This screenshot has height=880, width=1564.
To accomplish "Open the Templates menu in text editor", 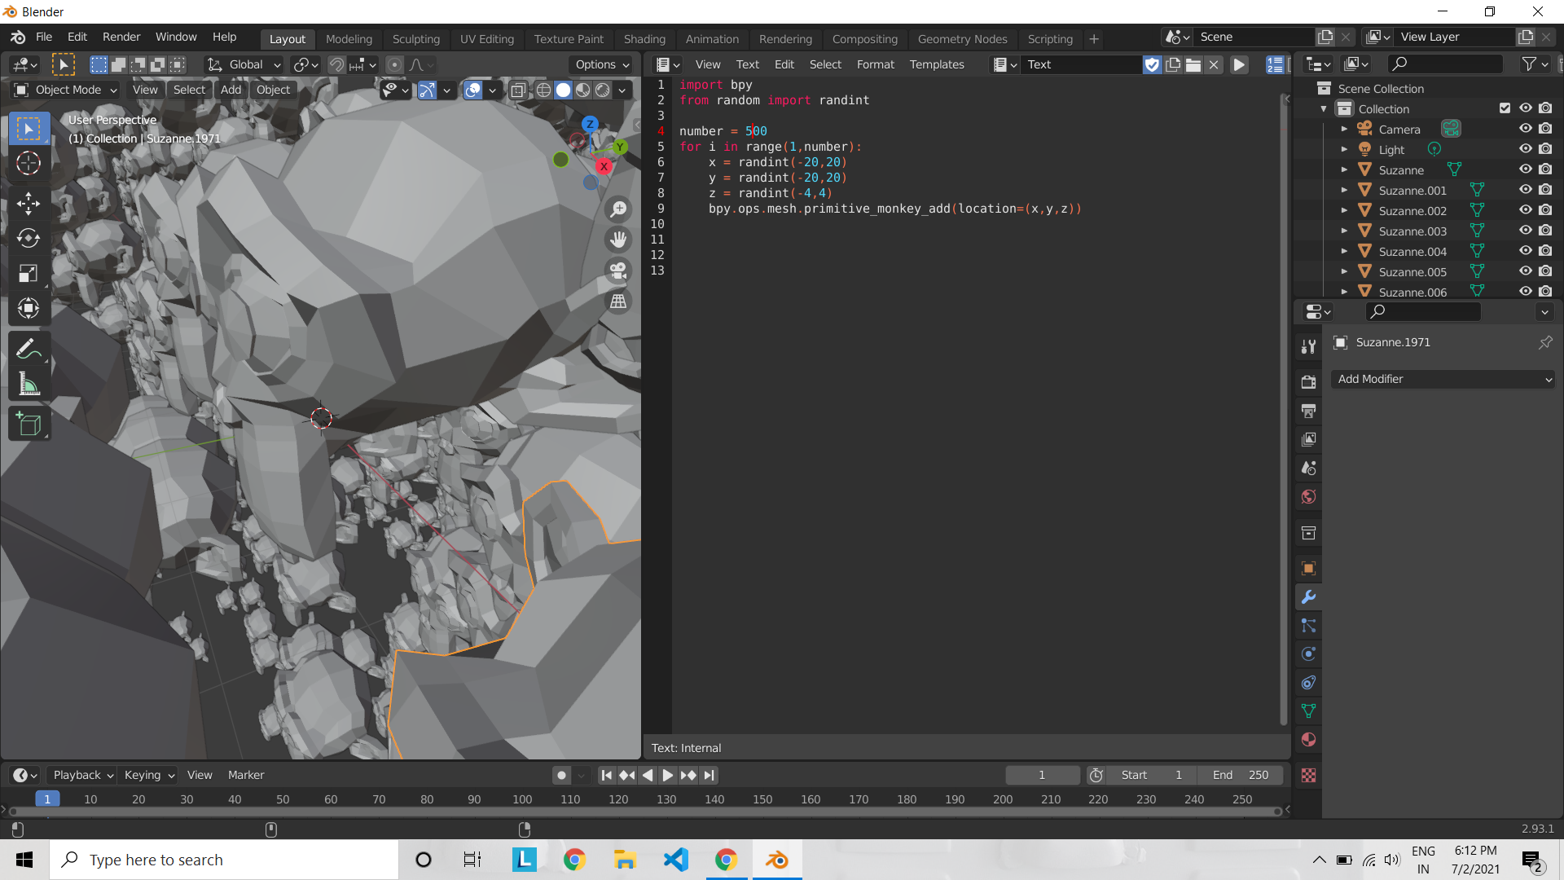I will pos(936,64).
